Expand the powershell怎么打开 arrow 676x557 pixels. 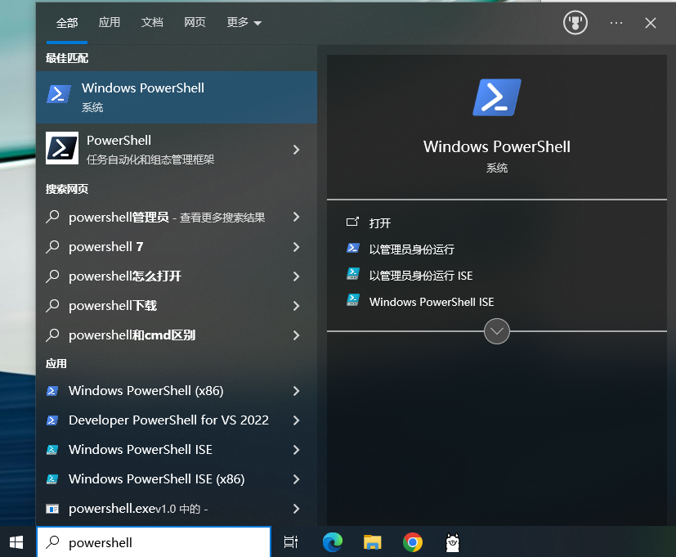click(x=296, y=276)
